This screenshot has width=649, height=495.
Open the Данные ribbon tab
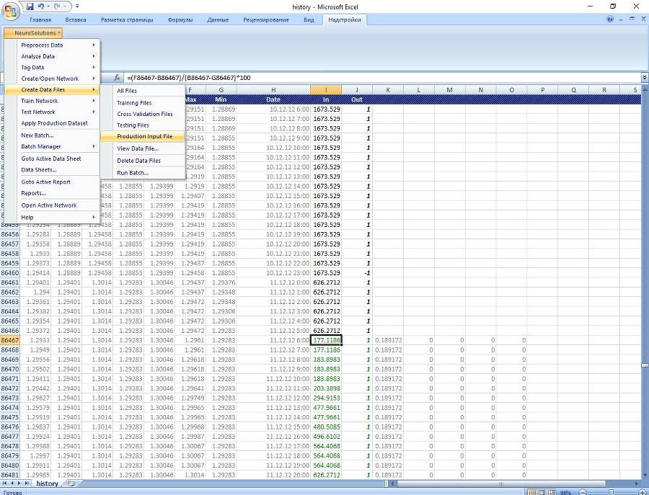tap(218, 19)
